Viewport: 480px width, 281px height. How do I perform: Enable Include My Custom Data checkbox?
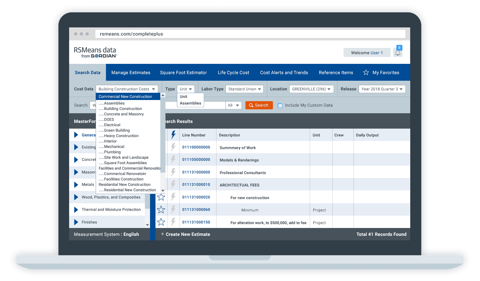(x=280, y=105)
